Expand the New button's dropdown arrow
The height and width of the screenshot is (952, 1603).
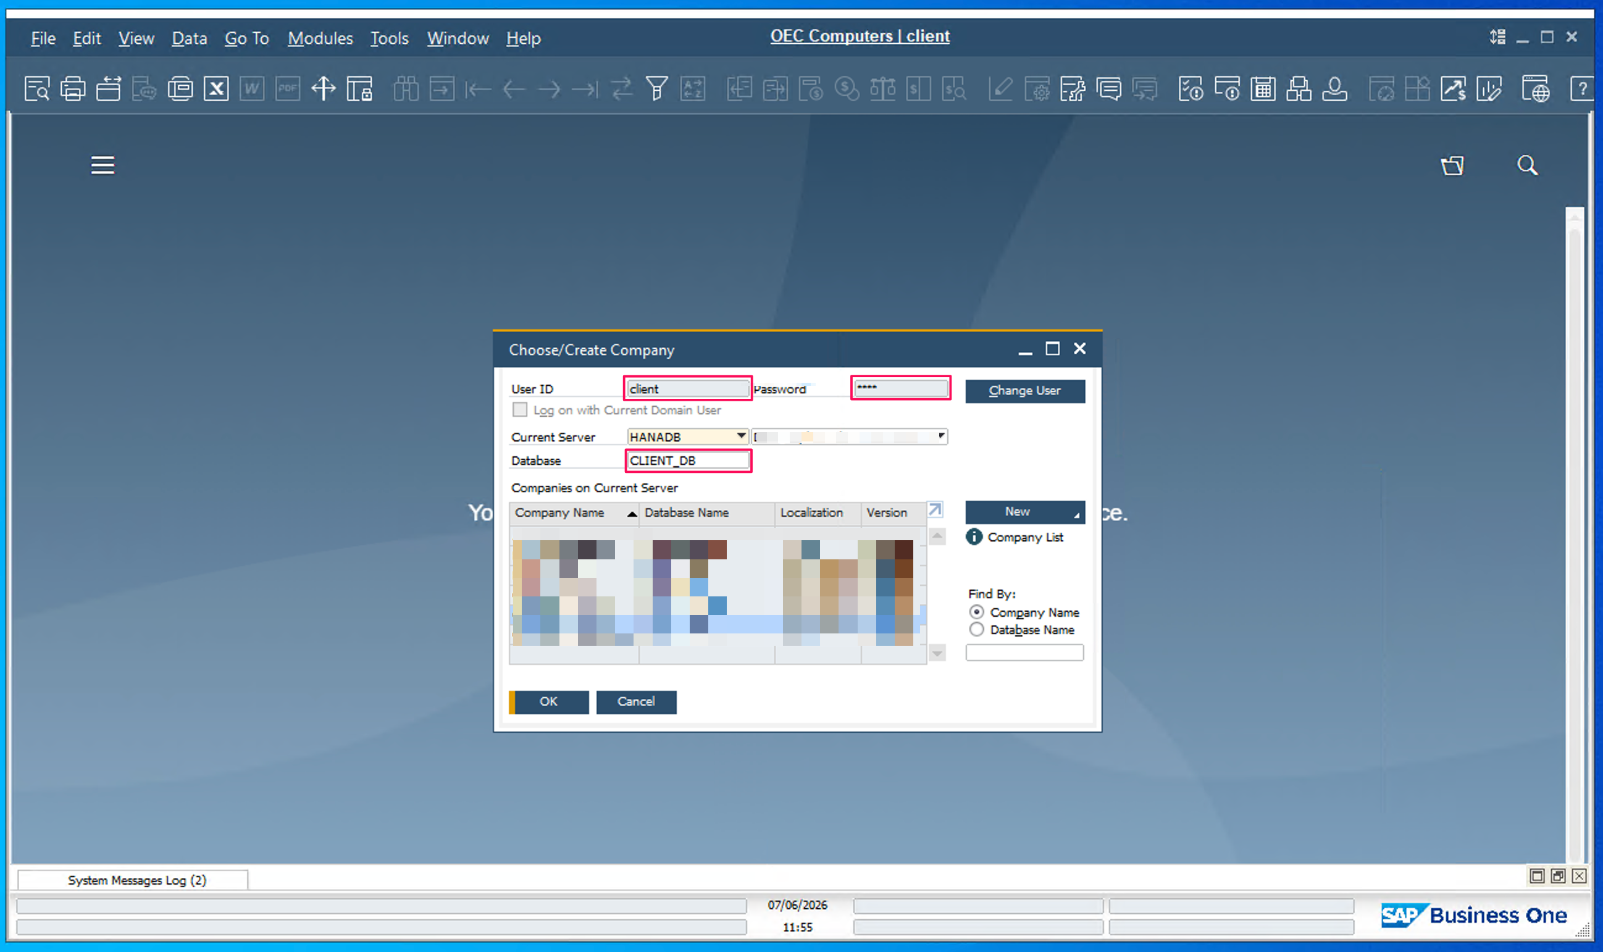tap(1076, 515)
